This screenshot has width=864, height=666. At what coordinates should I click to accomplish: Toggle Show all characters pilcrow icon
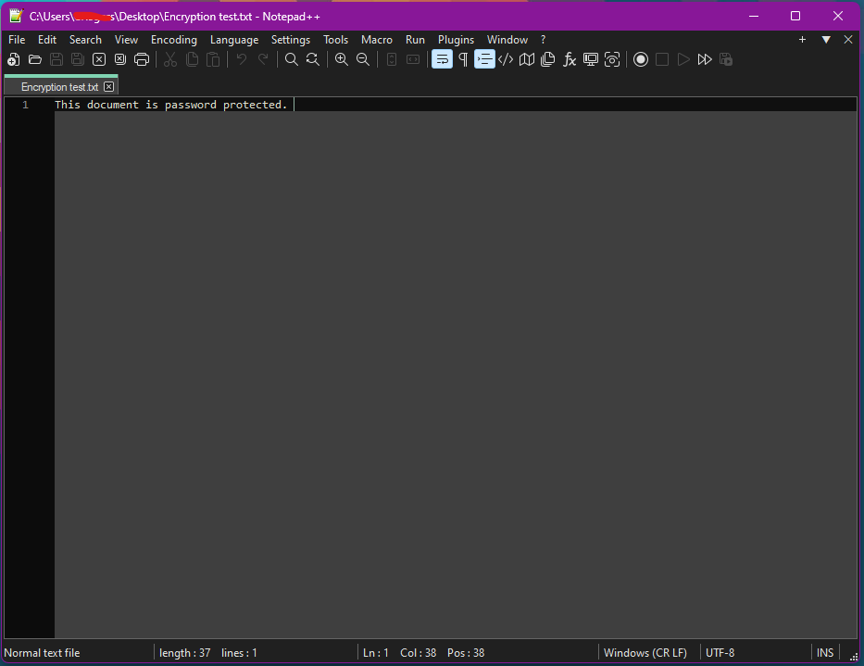coord(463,59)
